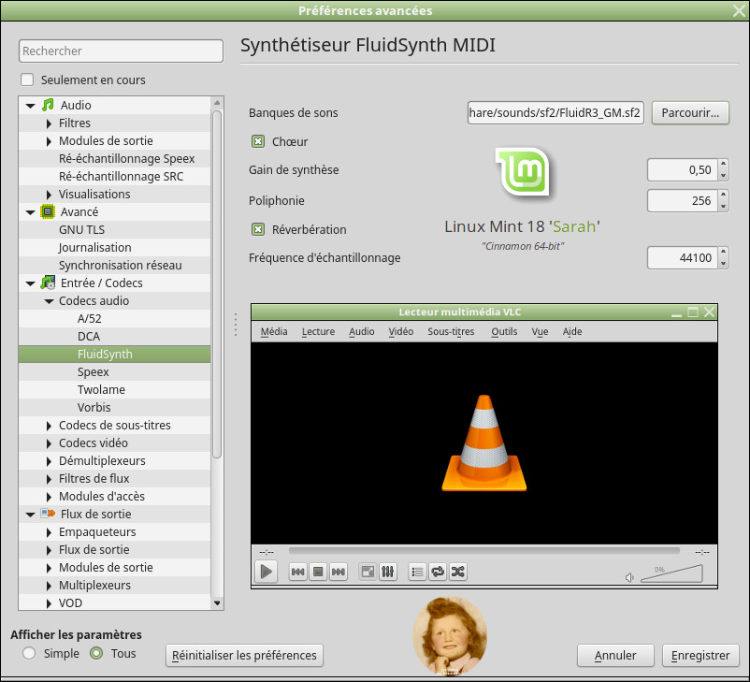This screenshot has height=682, width=750.
Task: Select the Vorbis codec entry
Action: tap(94, 407)
